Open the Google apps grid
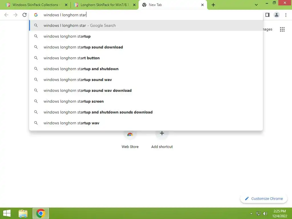This screenshot has height=219, width=292. pyautogui.click(x=282, y=29)
